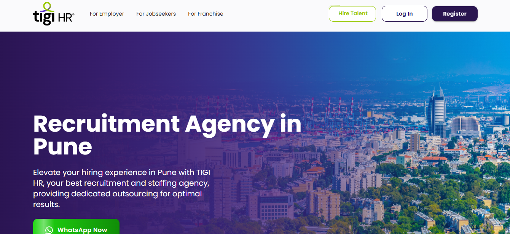Select the 'Recruitment Agency in' heading line
Viewport: 510px width, 234px height.
coord(167,124)
